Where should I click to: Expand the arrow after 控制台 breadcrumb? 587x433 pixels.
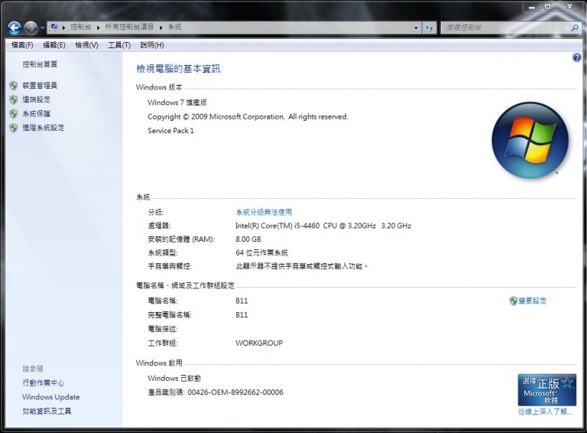point(98,28)
